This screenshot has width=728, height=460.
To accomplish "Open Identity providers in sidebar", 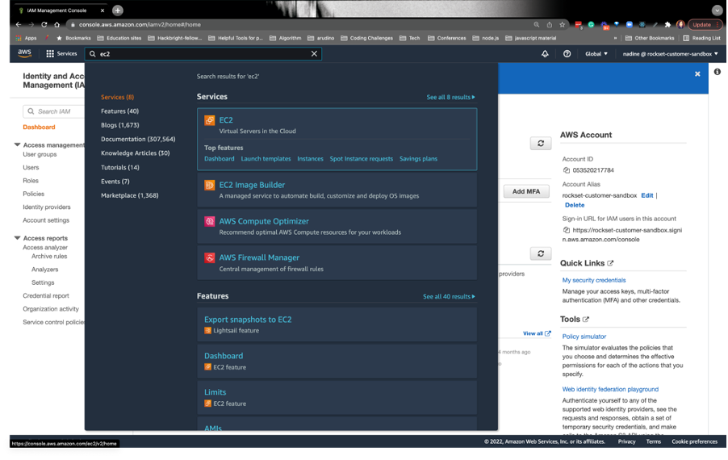I will click(x=47, y=207).
